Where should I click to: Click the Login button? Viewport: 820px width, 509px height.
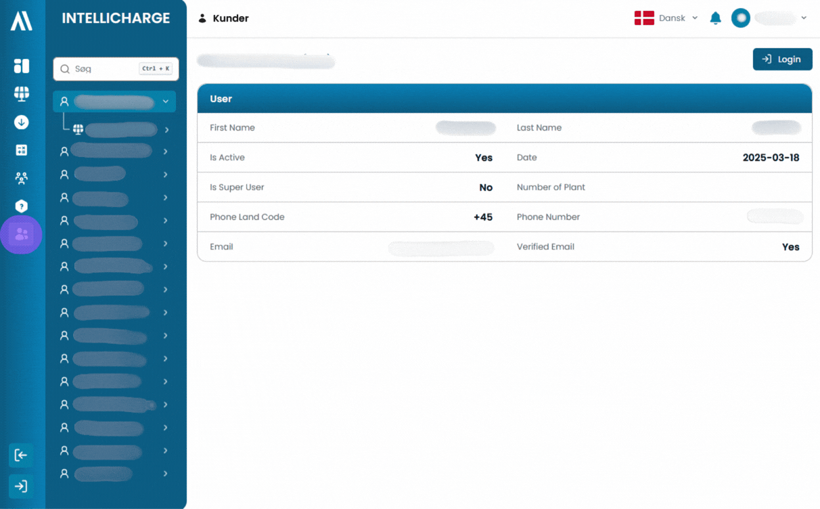pyautogui.click(x=782, y=60)
